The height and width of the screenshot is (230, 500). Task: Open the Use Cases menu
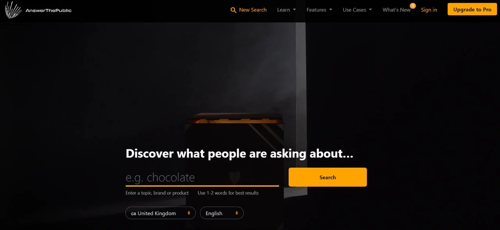tap(357, 10)
